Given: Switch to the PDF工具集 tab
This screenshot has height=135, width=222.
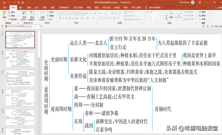Looking at the screenshot, I should click(136, 8).
